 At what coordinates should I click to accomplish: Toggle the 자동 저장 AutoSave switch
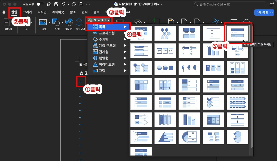click(40, 4)
